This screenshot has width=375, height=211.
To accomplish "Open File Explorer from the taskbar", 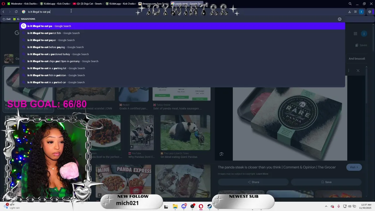I will (175, 207).
